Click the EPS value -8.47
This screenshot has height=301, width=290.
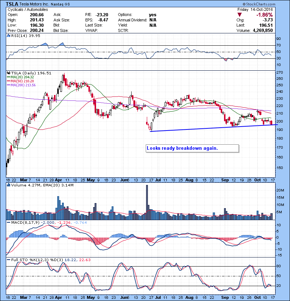pyautogui.click(x=103, y=20)
